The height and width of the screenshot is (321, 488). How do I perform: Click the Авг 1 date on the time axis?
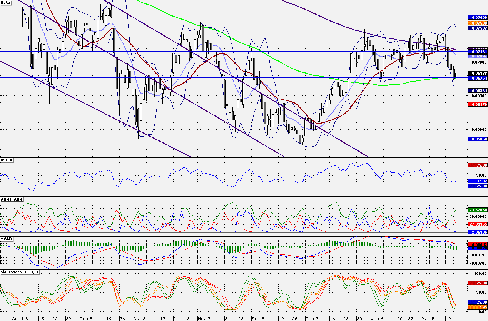(x=18, y=319)
